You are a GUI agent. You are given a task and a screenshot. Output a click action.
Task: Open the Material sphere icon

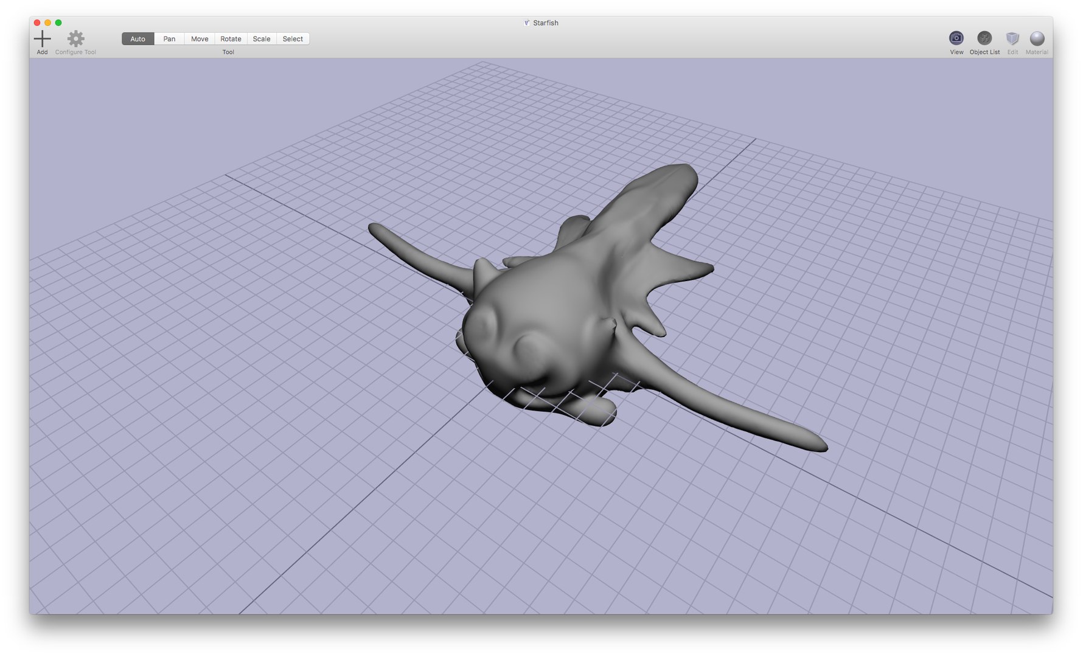(x=1037, y=38)
